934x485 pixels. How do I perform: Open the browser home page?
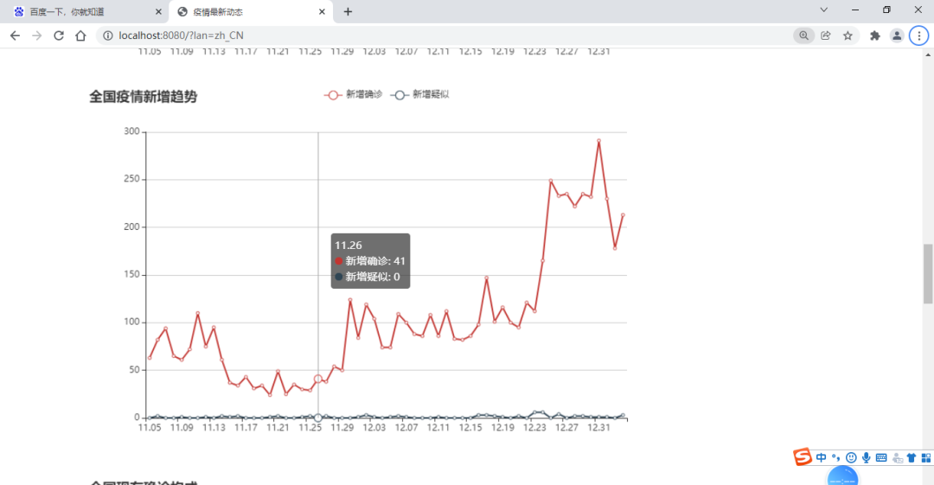(80, 35)
